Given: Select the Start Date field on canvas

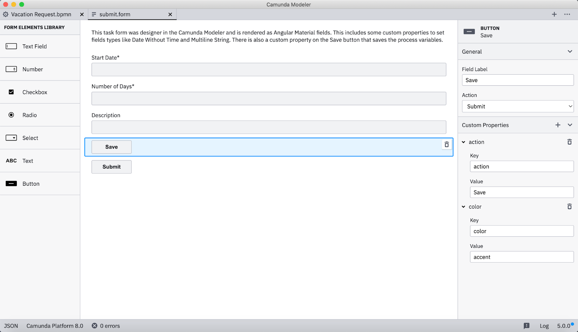Looking at the screenshot, I should pos(269,69).
